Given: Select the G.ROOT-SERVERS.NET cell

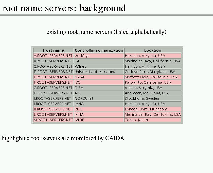Looking at the screenshot, I should pos(54,88).
